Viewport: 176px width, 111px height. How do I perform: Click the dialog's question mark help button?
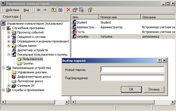[159, 60]
